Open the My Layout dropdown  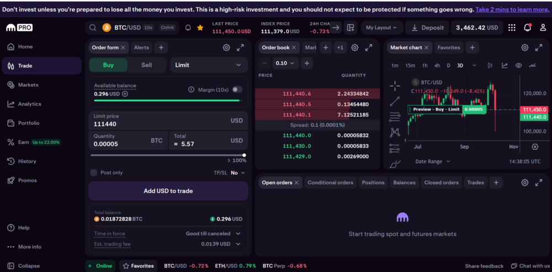[382, 28]
